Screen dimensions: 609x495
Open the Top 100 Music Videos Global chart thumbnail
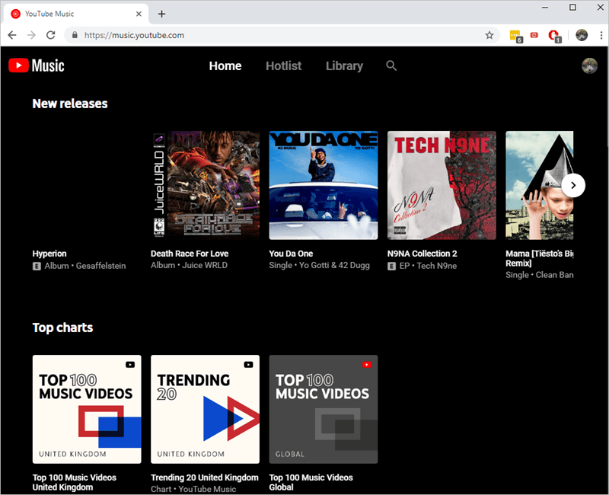324,409
